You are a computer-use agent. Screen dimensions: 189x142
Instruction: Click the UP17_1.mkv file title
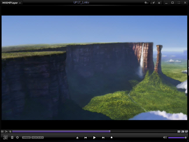pos(81,2)
